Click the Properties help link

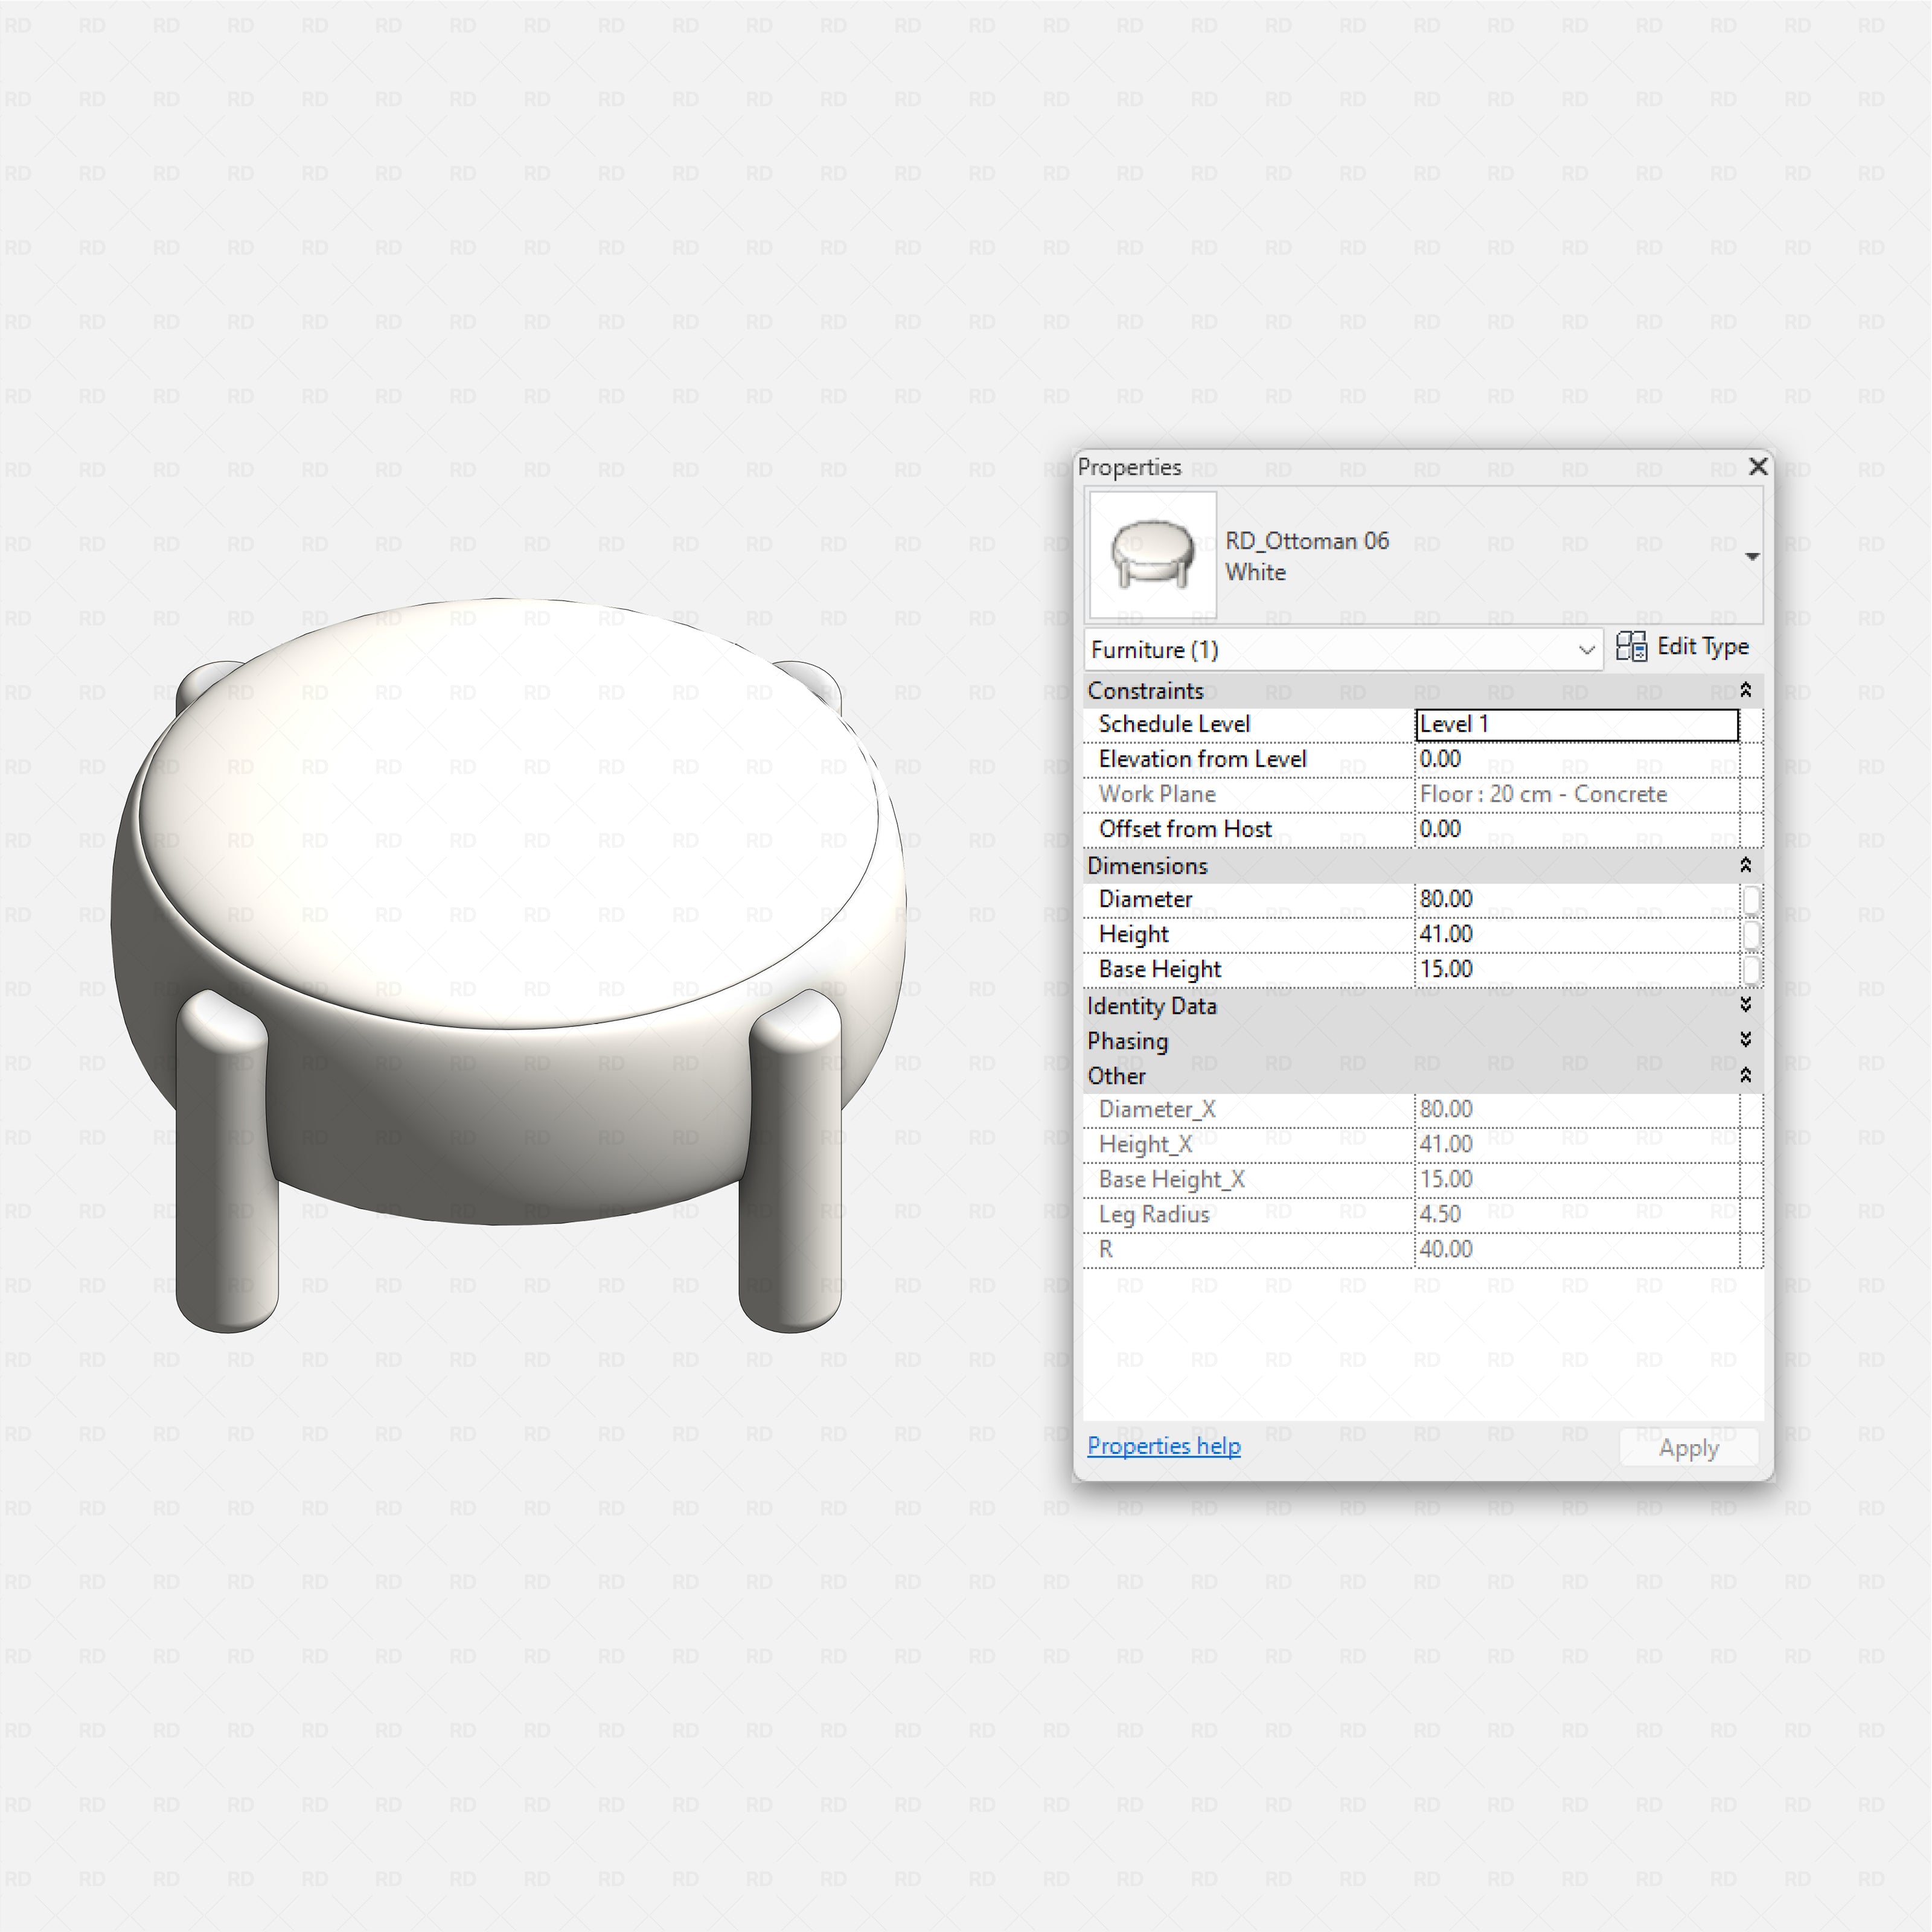point(1163,1446)
